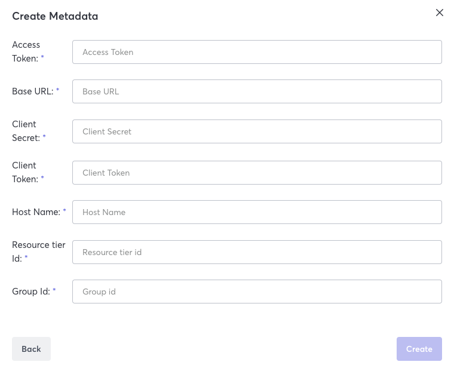Select the Group id input field

click(x=257, y=292)
